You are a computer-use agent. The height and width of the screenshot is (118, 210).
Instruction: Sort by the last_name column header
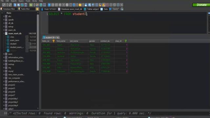[79, 41]
